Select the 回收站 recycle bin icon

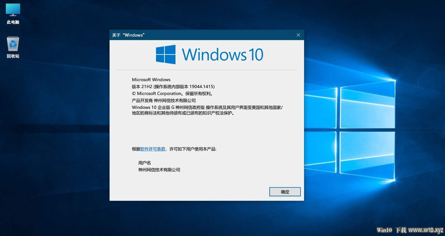click(x=13, y=47)
